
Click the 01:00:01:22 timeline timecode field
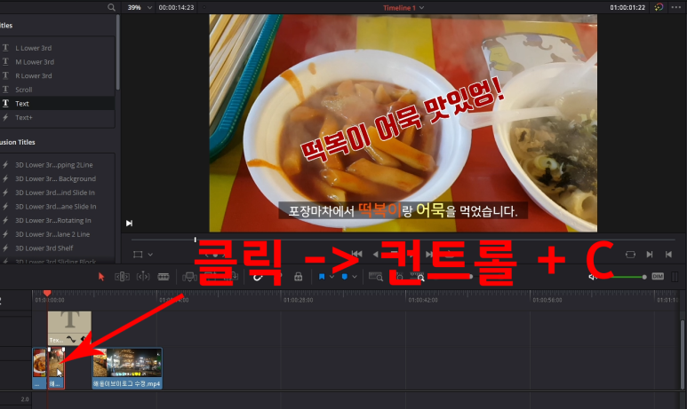627,7
